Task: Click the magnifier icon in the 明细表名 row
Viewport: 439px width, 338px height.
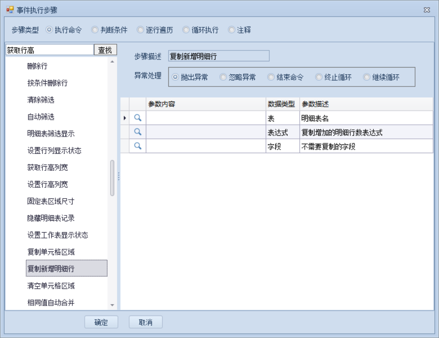Action: tap(138, 118)
